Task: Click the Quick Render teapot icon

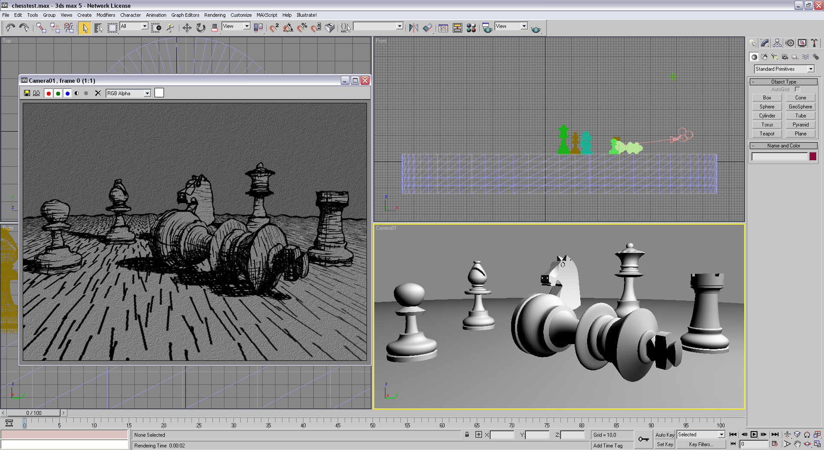Action: [x=536, y=29]
